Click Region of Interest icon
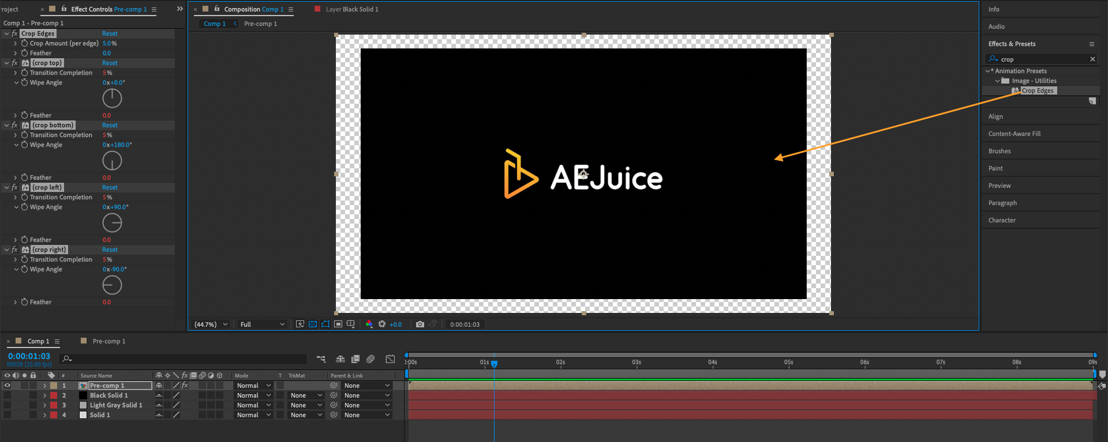This screenshot has width=1108, height=442. pyautogui.click(x=338, y=324)
